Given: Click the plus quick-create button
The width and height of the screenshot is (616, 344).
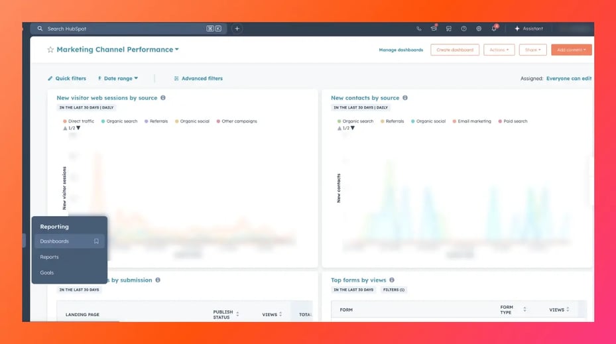Looking at the screenshot, I should coord(237,29).
